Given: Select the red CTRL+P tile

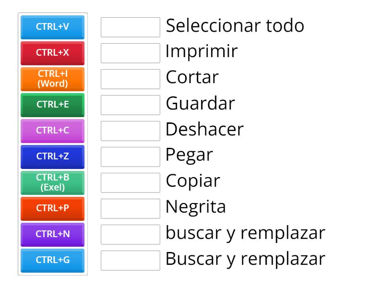Looking at the screenshot, I should [x=52, y=209].
